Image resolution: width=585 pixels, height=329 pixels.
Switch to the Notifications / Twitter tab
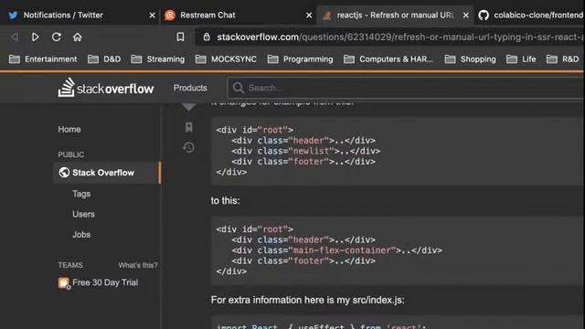[x=80, y=15]
